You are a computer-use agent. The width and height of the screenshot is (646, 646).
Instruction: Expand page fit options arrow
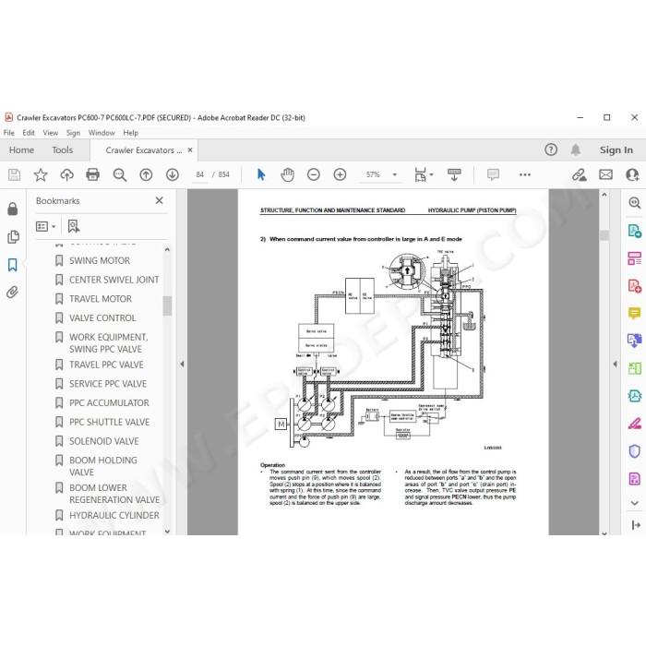(431, 174)
